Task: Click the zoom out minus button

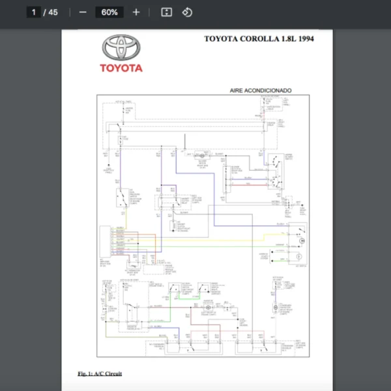Action: point(83,12)
